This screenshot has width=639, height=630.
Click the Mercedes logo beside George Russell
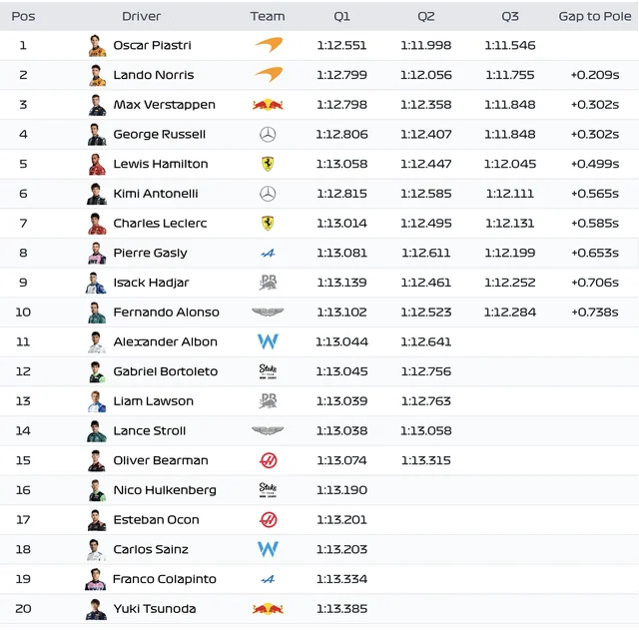(x=268, y=135)
